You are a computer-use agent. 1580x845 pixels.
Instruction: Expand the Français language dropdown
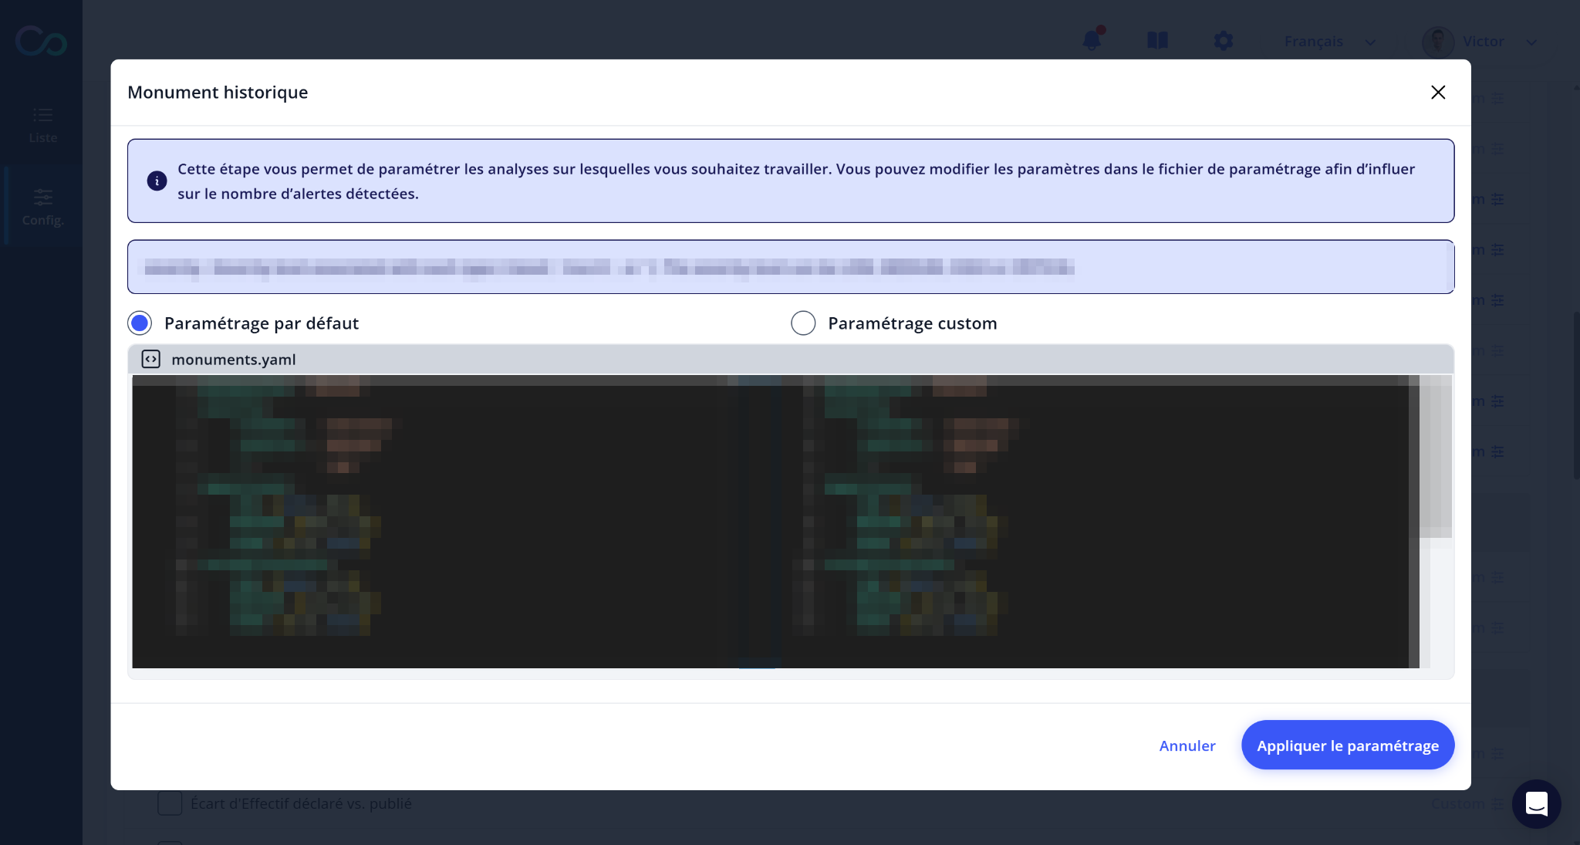(1329, 42)
